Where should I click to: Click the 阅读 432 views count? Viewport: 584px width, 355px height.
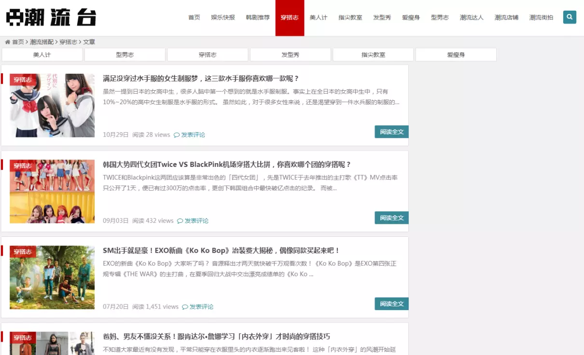click(x=153, y=220)
